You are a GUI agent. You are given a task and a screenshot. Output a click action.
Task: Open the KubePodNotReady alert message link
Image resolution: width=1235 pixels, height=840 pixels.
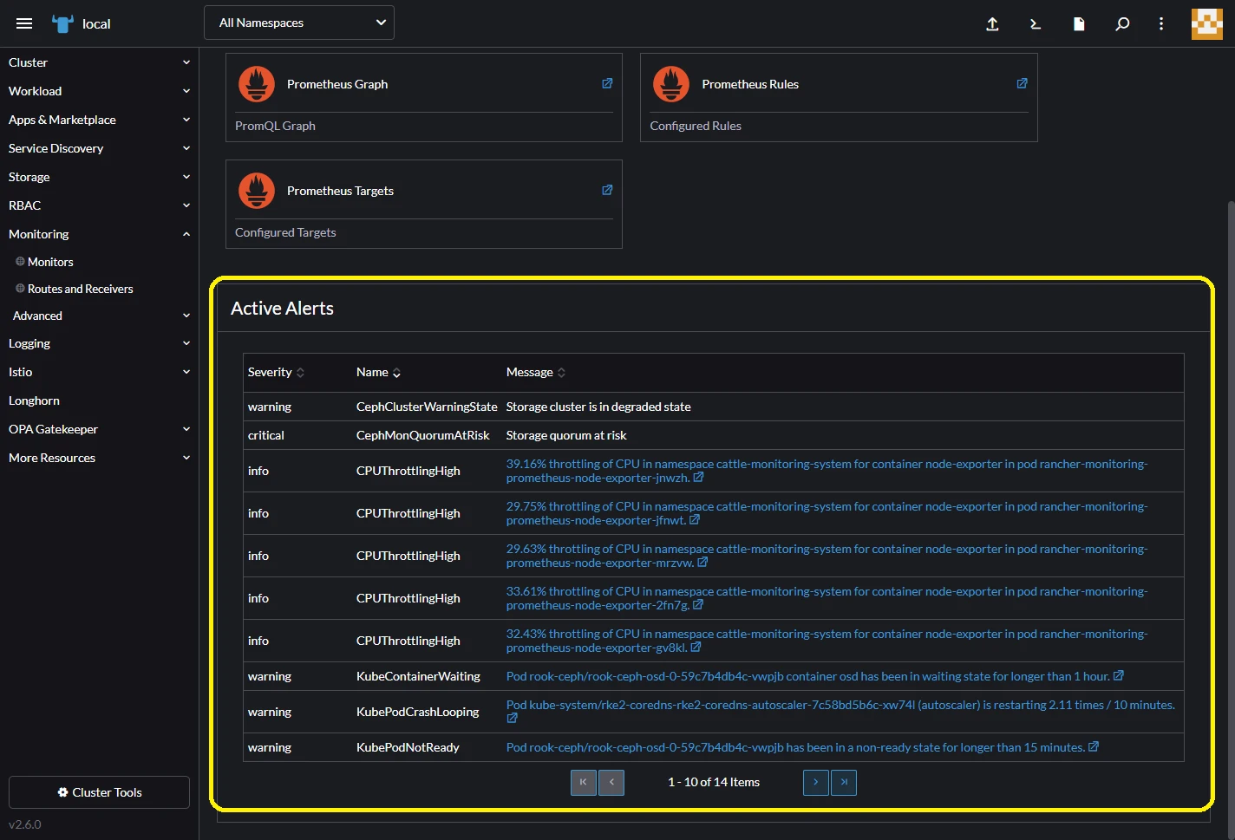click(795, 747)
